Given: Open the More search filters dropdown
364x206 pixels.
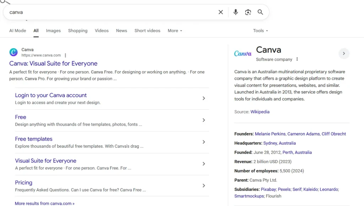Looking at the screenshot, I should click(175, 31).
